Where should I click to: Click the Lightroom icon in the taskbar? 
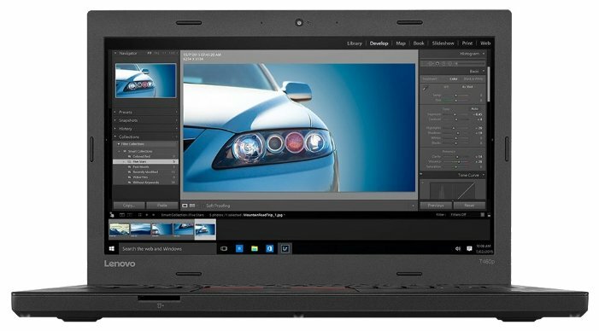point(285,248)
